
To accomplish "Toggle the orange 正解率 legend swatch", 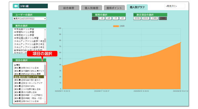I will [x=116, y=26].
